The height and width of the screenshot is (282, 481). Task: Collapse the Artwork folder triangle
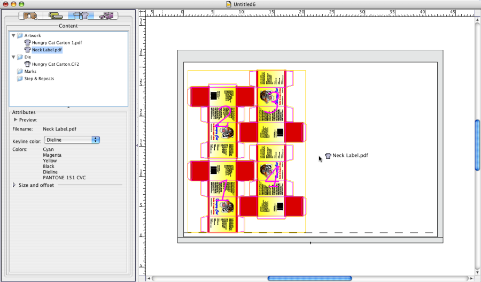click(13, 36)
